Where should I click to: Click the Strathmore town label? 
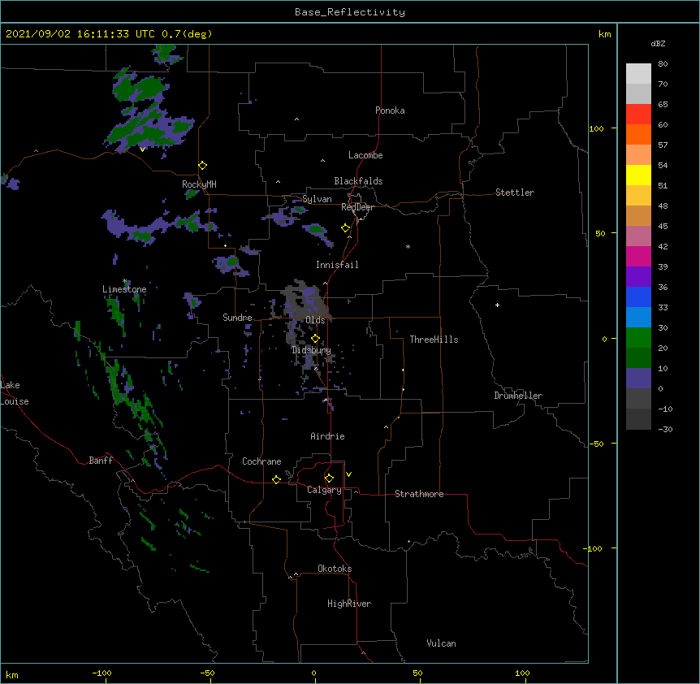click(x=419, y=494)
